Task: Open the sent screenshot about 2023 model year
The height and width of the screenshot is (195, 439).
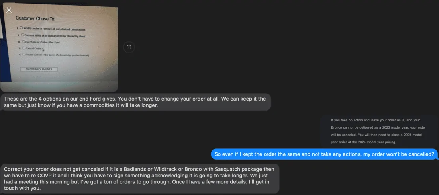Action: pos(379,131)
